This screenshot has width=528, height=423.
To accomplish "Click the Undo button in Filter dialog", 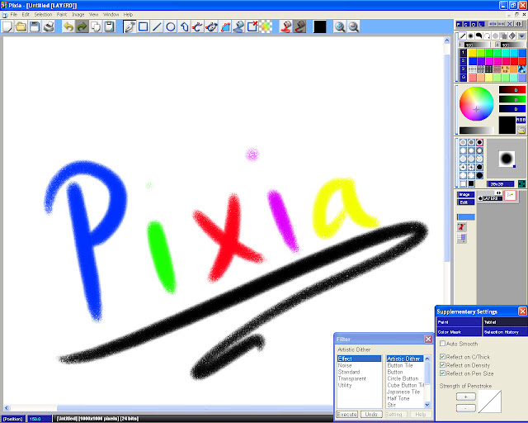I will (371, 414).
